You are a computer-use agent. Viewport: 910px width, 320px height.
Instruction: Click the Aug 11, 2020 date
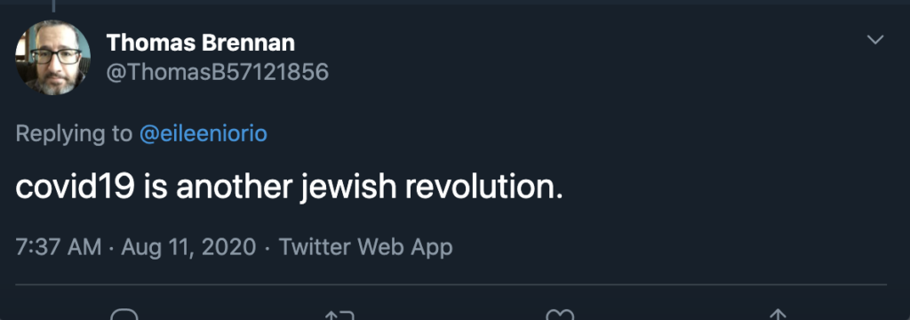pyautogui.click(x=188, y=247)
